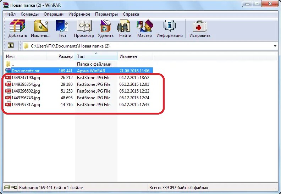Click JPG icon of 1449396743.jpg
The image size is (281, 194).
click(8, 98)
